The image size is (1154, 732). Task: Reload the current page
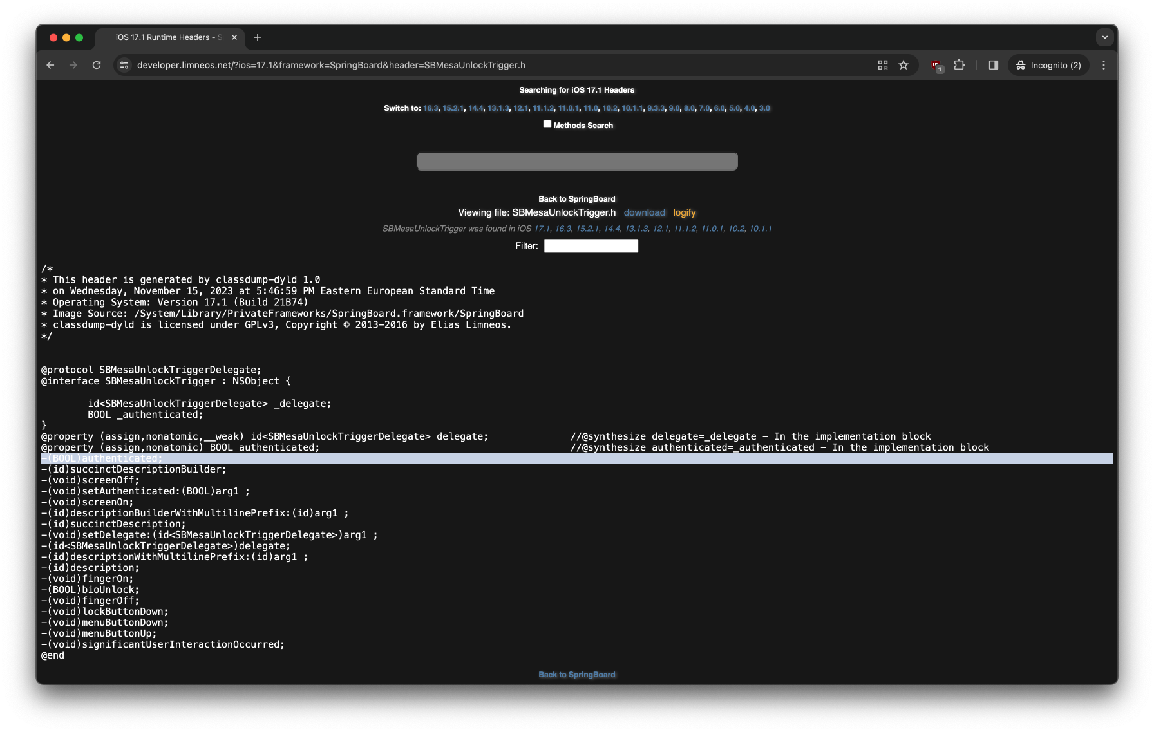click(97, 65)
